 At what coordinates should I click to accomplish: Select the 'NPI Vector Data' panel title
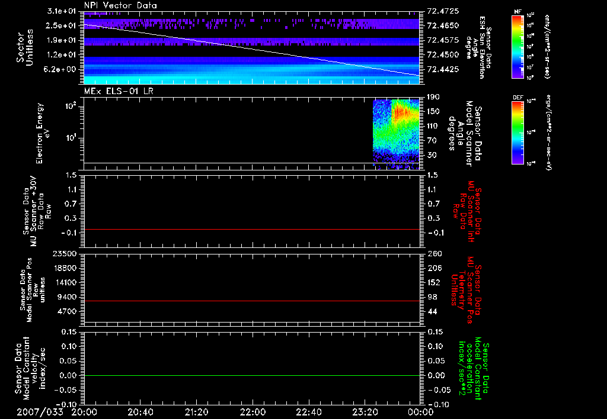[120, 5]
